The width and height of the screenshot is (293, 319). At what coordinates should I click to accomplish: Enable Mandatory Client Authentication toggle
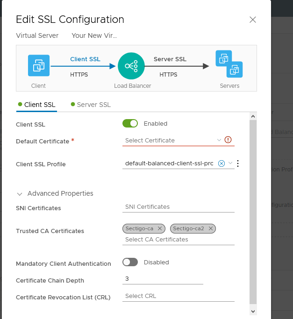130,262
